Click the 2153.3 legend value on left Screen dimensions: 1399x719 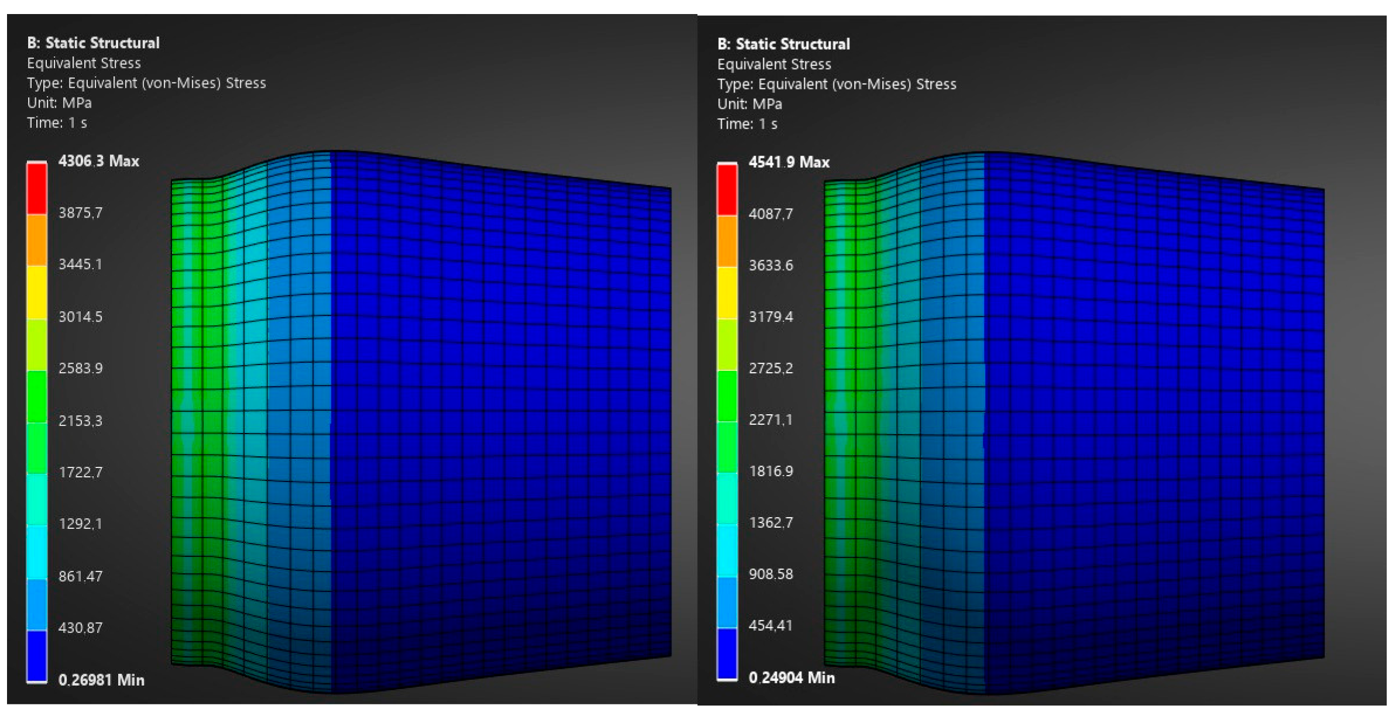pos(80,421)
